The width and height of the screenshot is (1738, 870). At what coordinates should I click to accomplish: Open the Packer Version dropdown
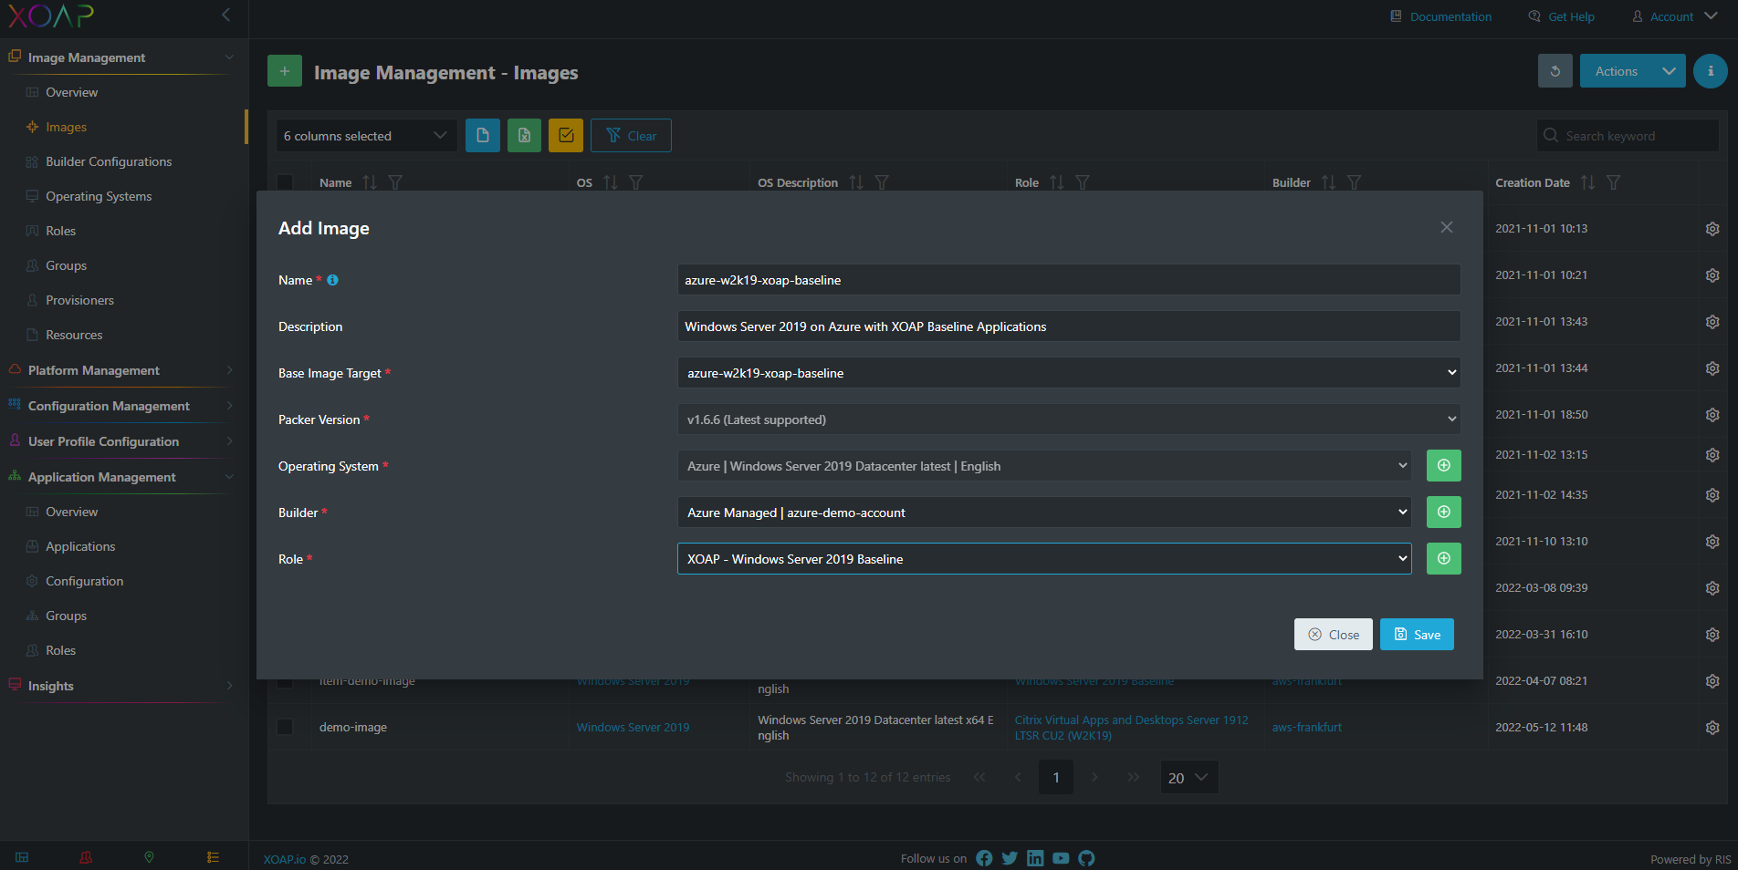coord(1069,419)
